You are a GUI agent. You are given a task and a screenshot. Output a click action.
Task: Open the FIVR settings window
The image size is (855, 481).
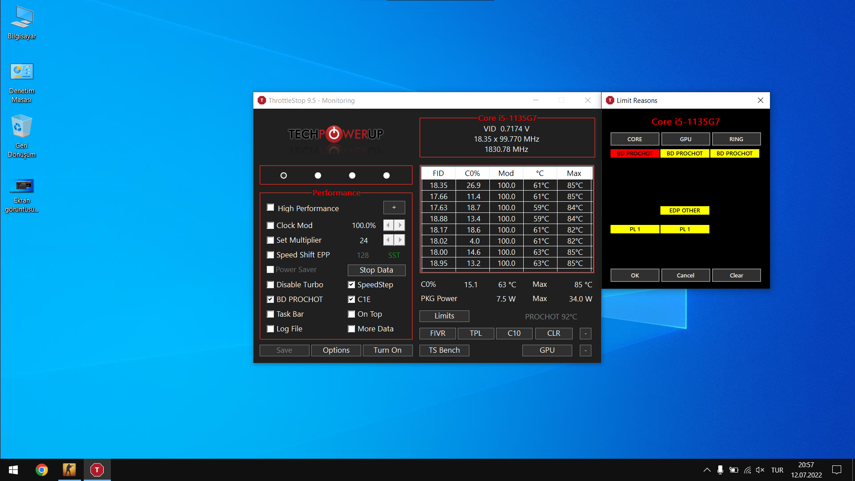pos(437,333)
